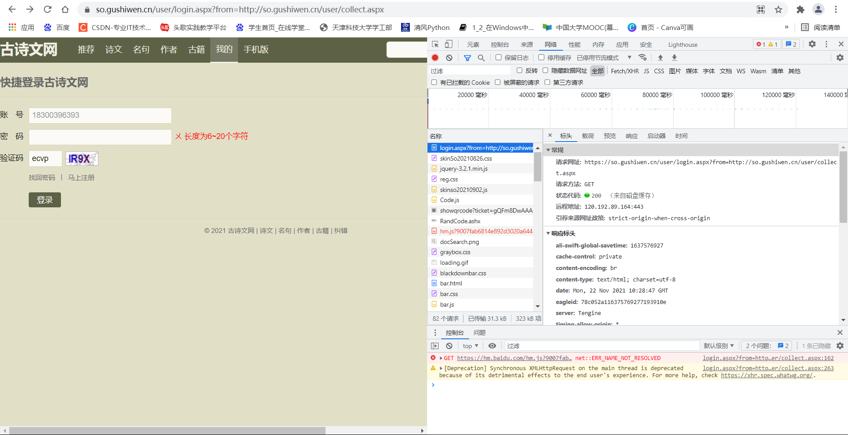Click the 登录 login button

click(45, 200)
